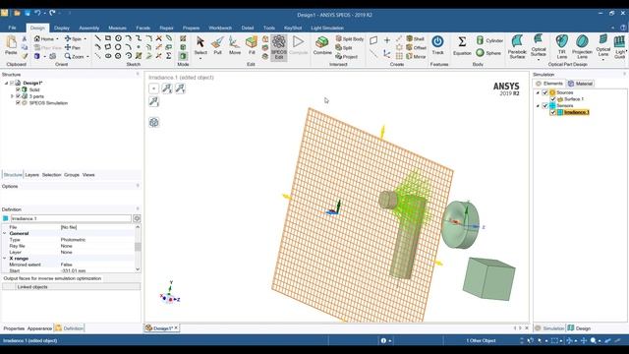Click the Split Body tool
629x354 pixels.
350,39
